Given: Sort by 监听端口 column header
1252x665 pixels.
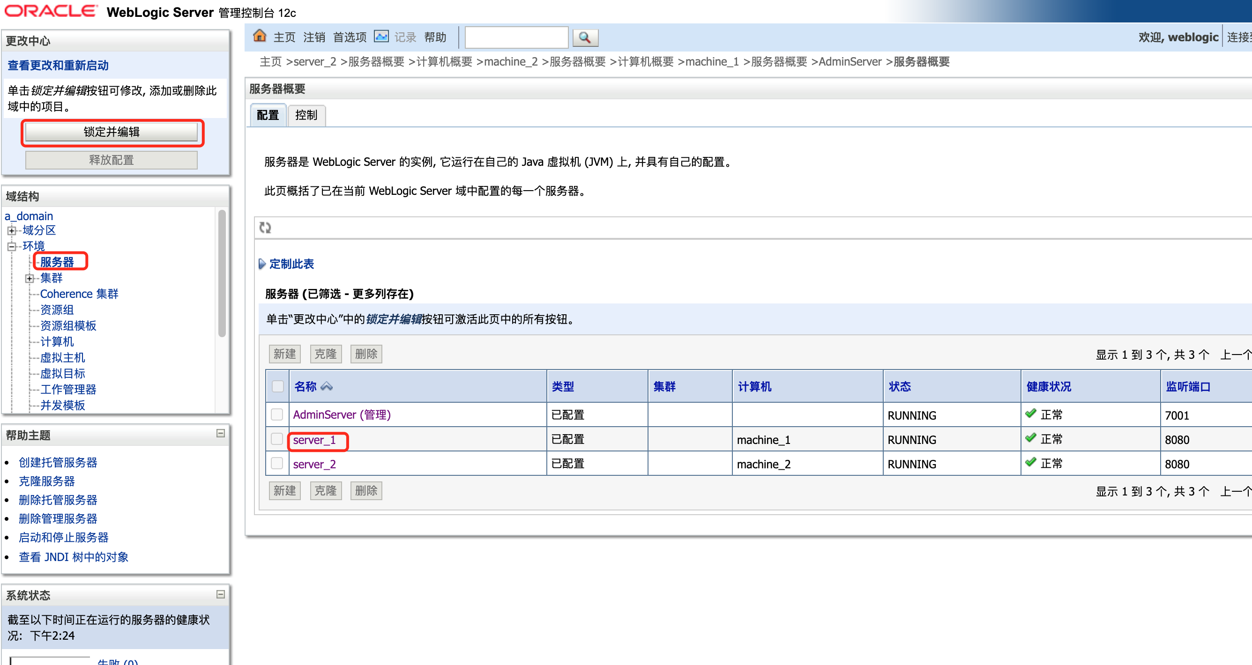Looking at the screenshot, I should coord(1188,387).
